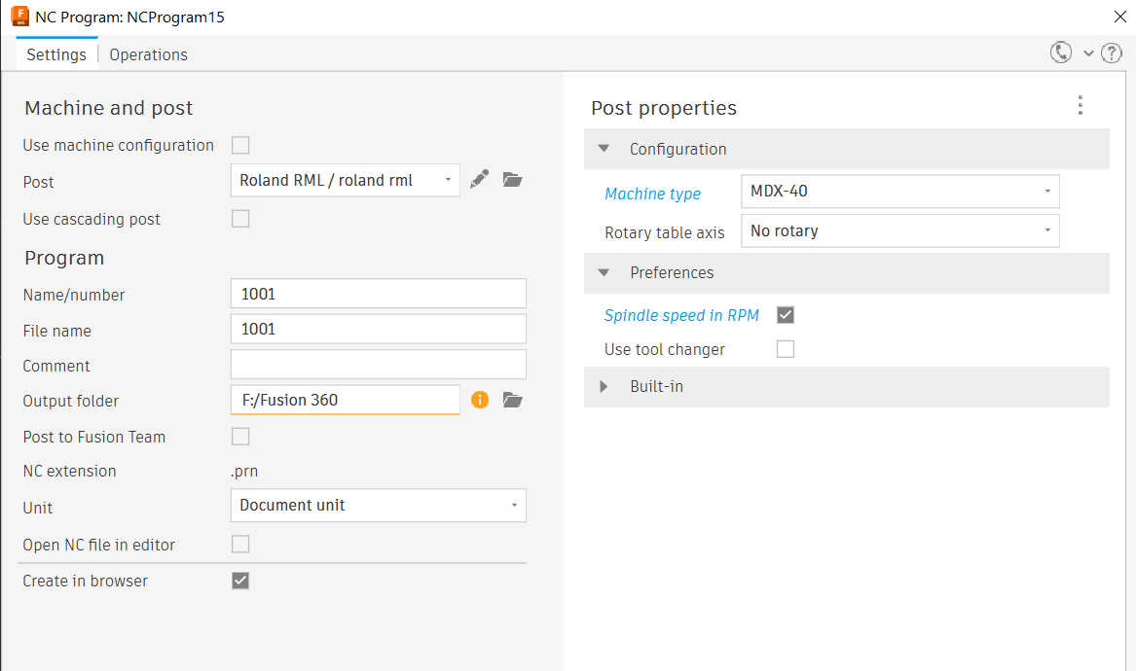Expand the Built-in section

pyautogui.click(x=604, y=386)
